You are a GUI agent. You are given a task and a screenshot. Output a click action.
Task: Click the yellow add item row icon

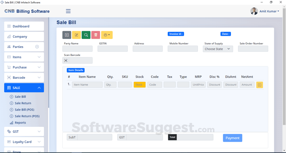pyautogui.click(x=260, y=85)
